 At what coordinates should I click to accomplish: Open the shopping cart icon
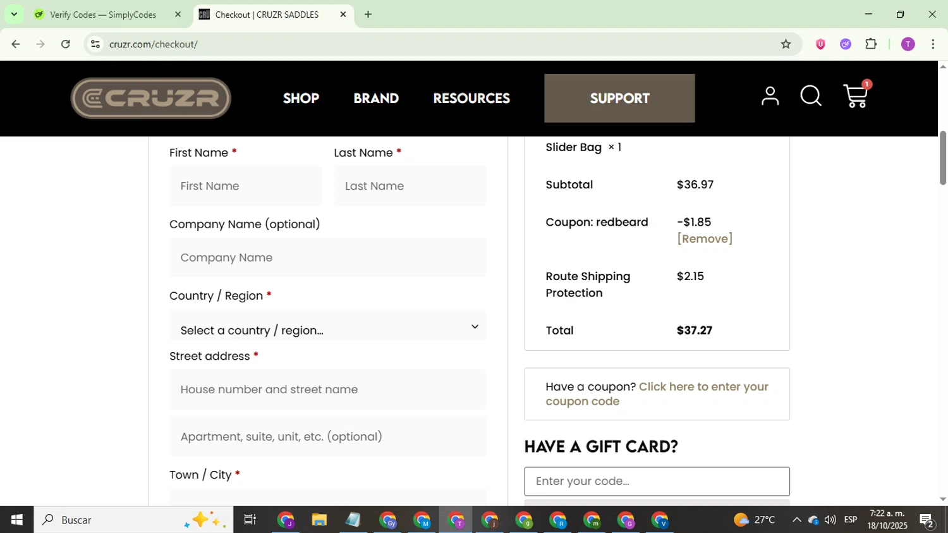coord(856,95)
